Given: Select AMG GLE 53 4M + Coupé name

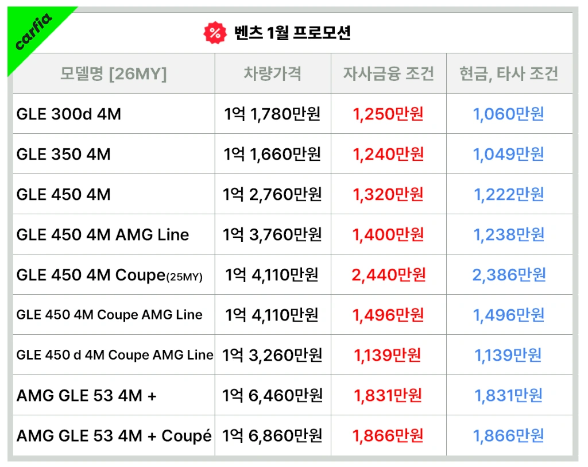Looking at the screenshot, I should click(x=114, y=435).
